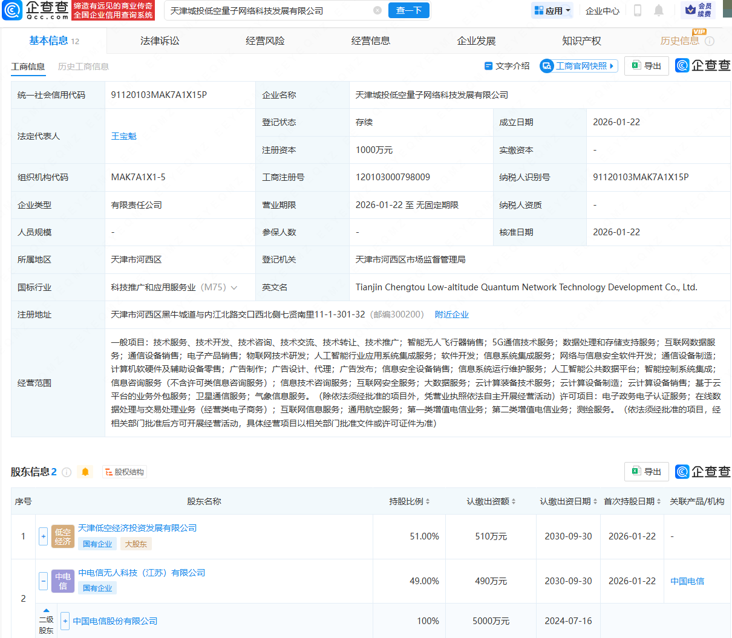Click the Qichacha logo in the header
Viewport: 732px width, 638px height.
[35, 10]
